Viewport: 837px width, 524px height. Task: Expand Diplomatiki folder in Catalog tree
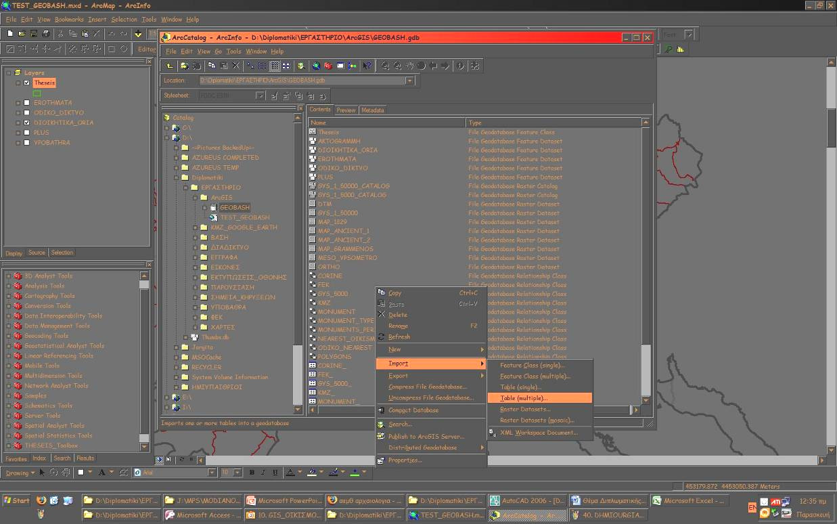coord(176,177)
